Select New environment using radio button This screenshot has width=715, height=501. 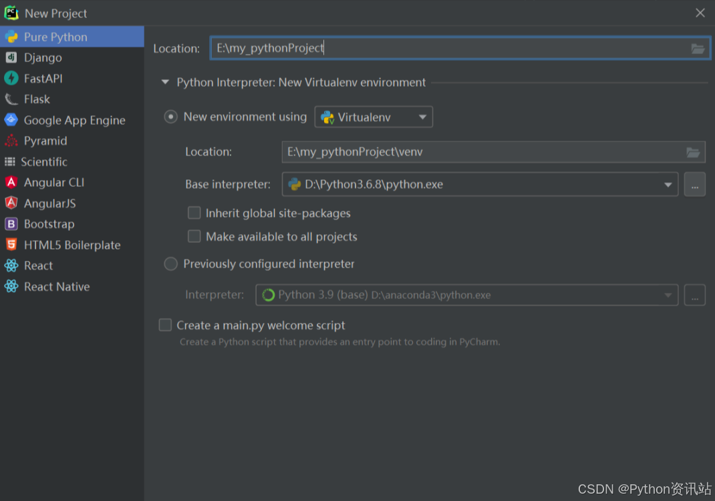(x=170, y=117)
